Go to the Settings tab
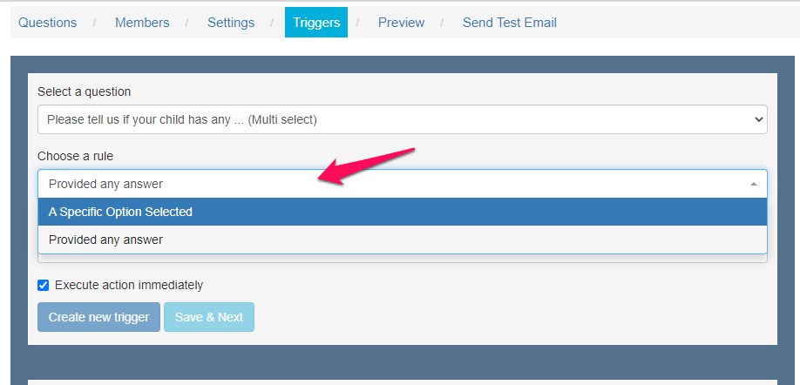This screenshot has height=385, width=800. 231,23
